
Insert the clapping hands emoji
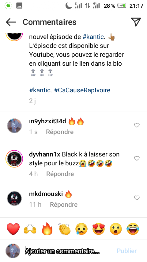(65, 229)
